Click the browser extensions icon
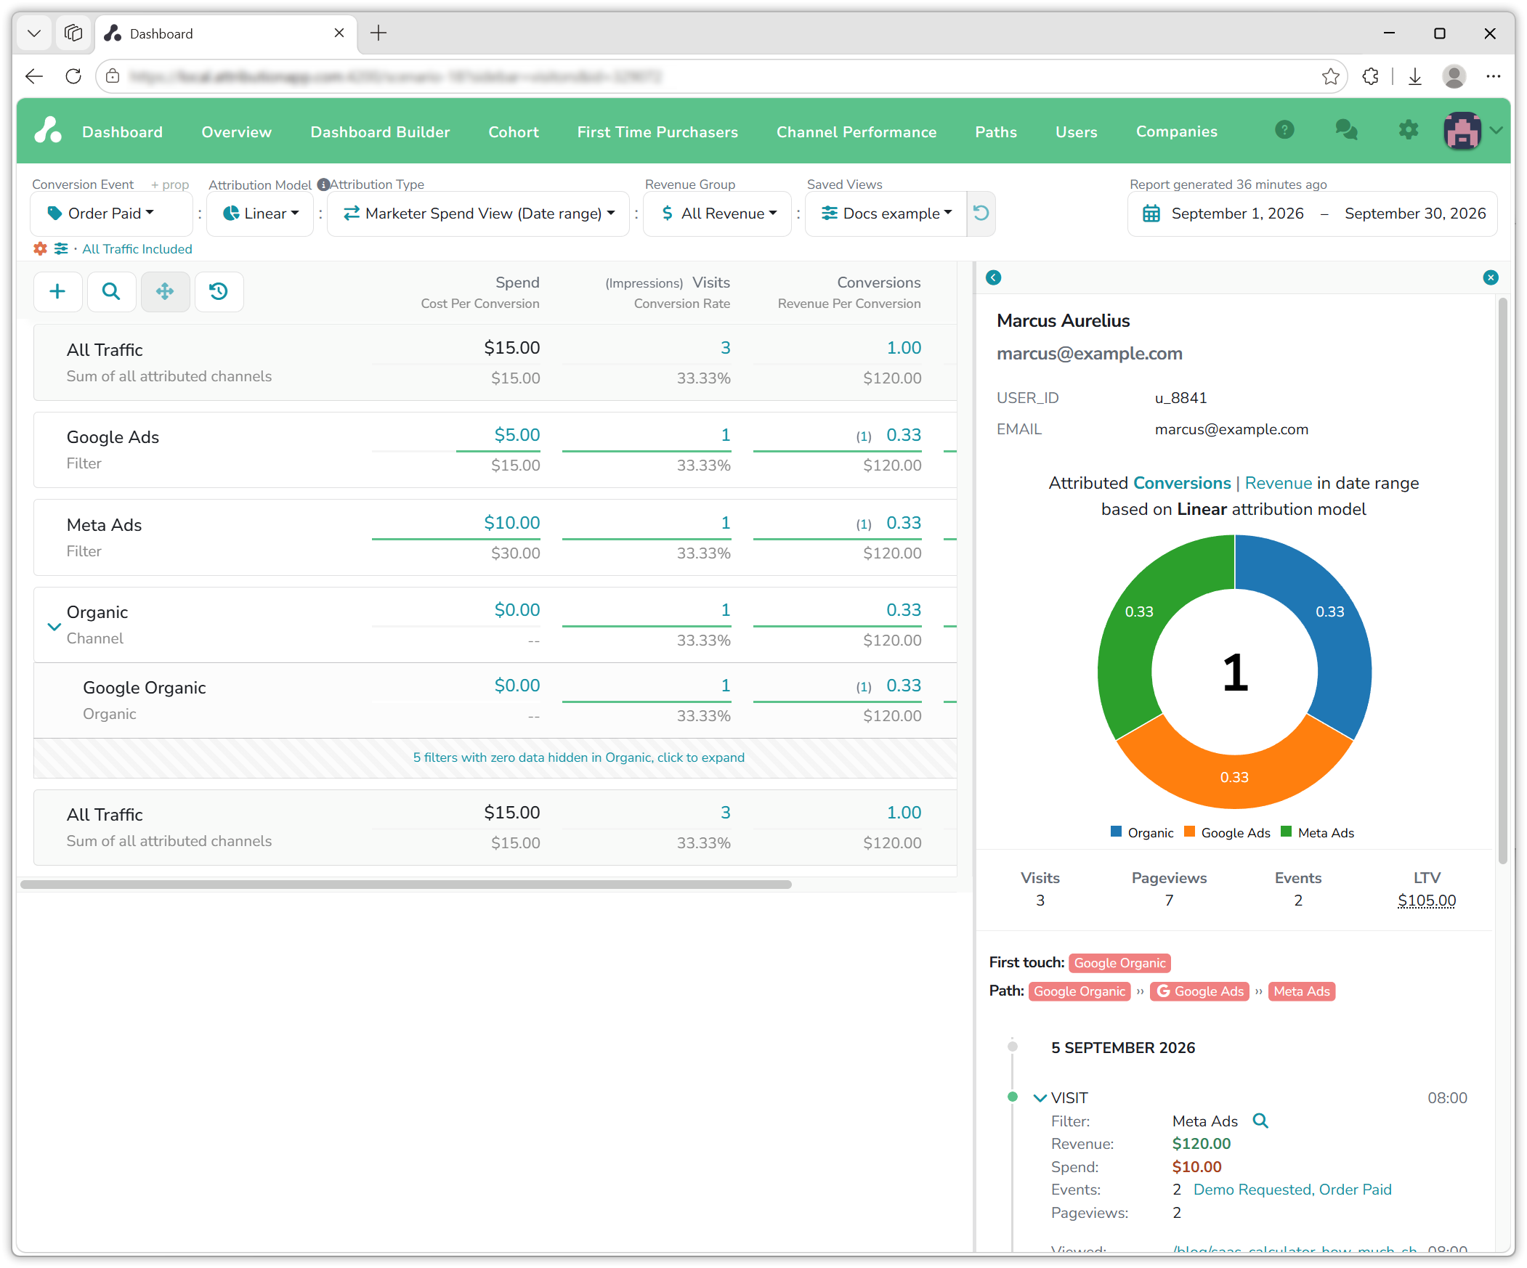 pyautogui.click(x=1370, y=76)
